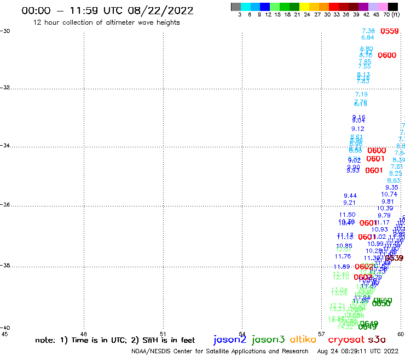Screen dimensions: 405x356
Task: Click the wave height value '7.55'
Action: (364, 66)
